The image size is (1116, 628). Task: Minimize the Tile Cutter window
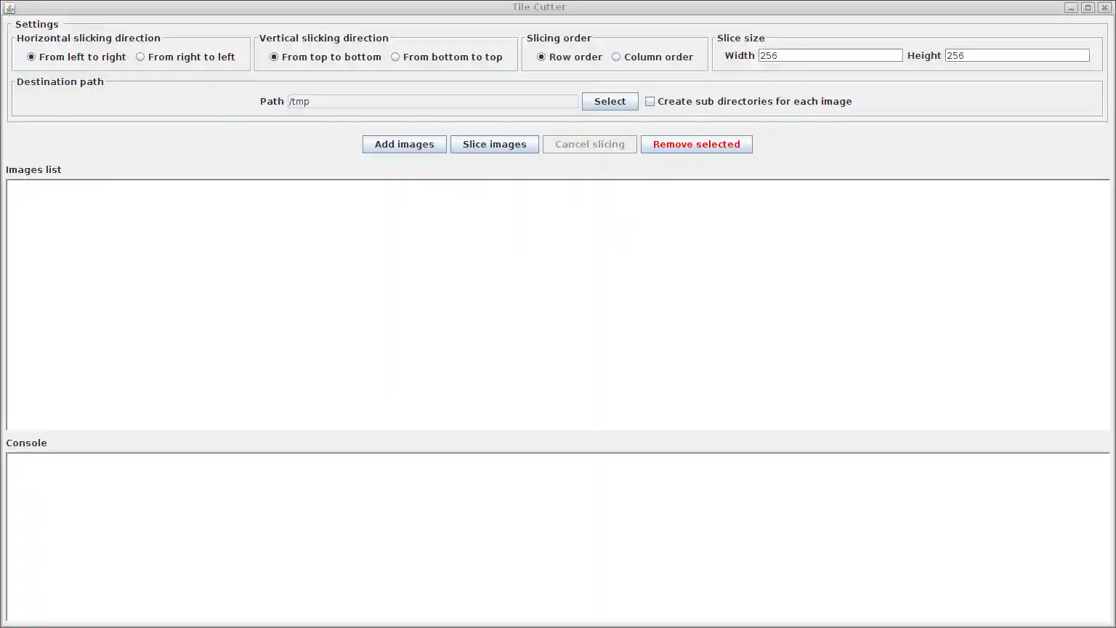point(1071,7)
